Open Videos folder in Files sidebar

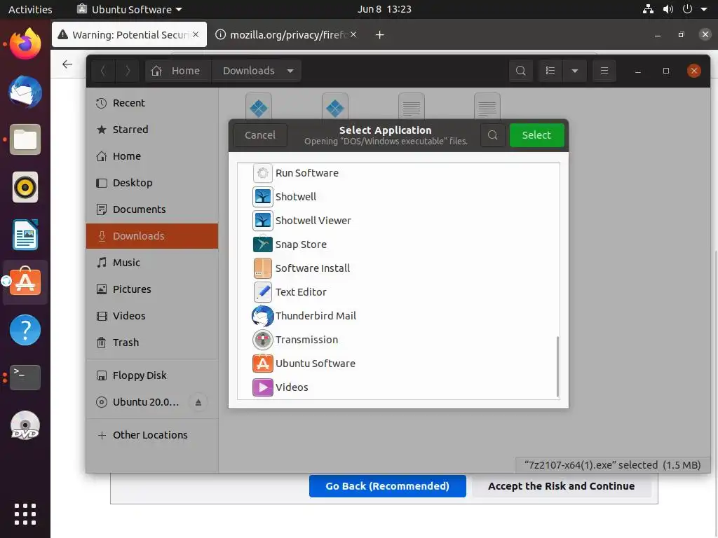(x=152, y=316)
